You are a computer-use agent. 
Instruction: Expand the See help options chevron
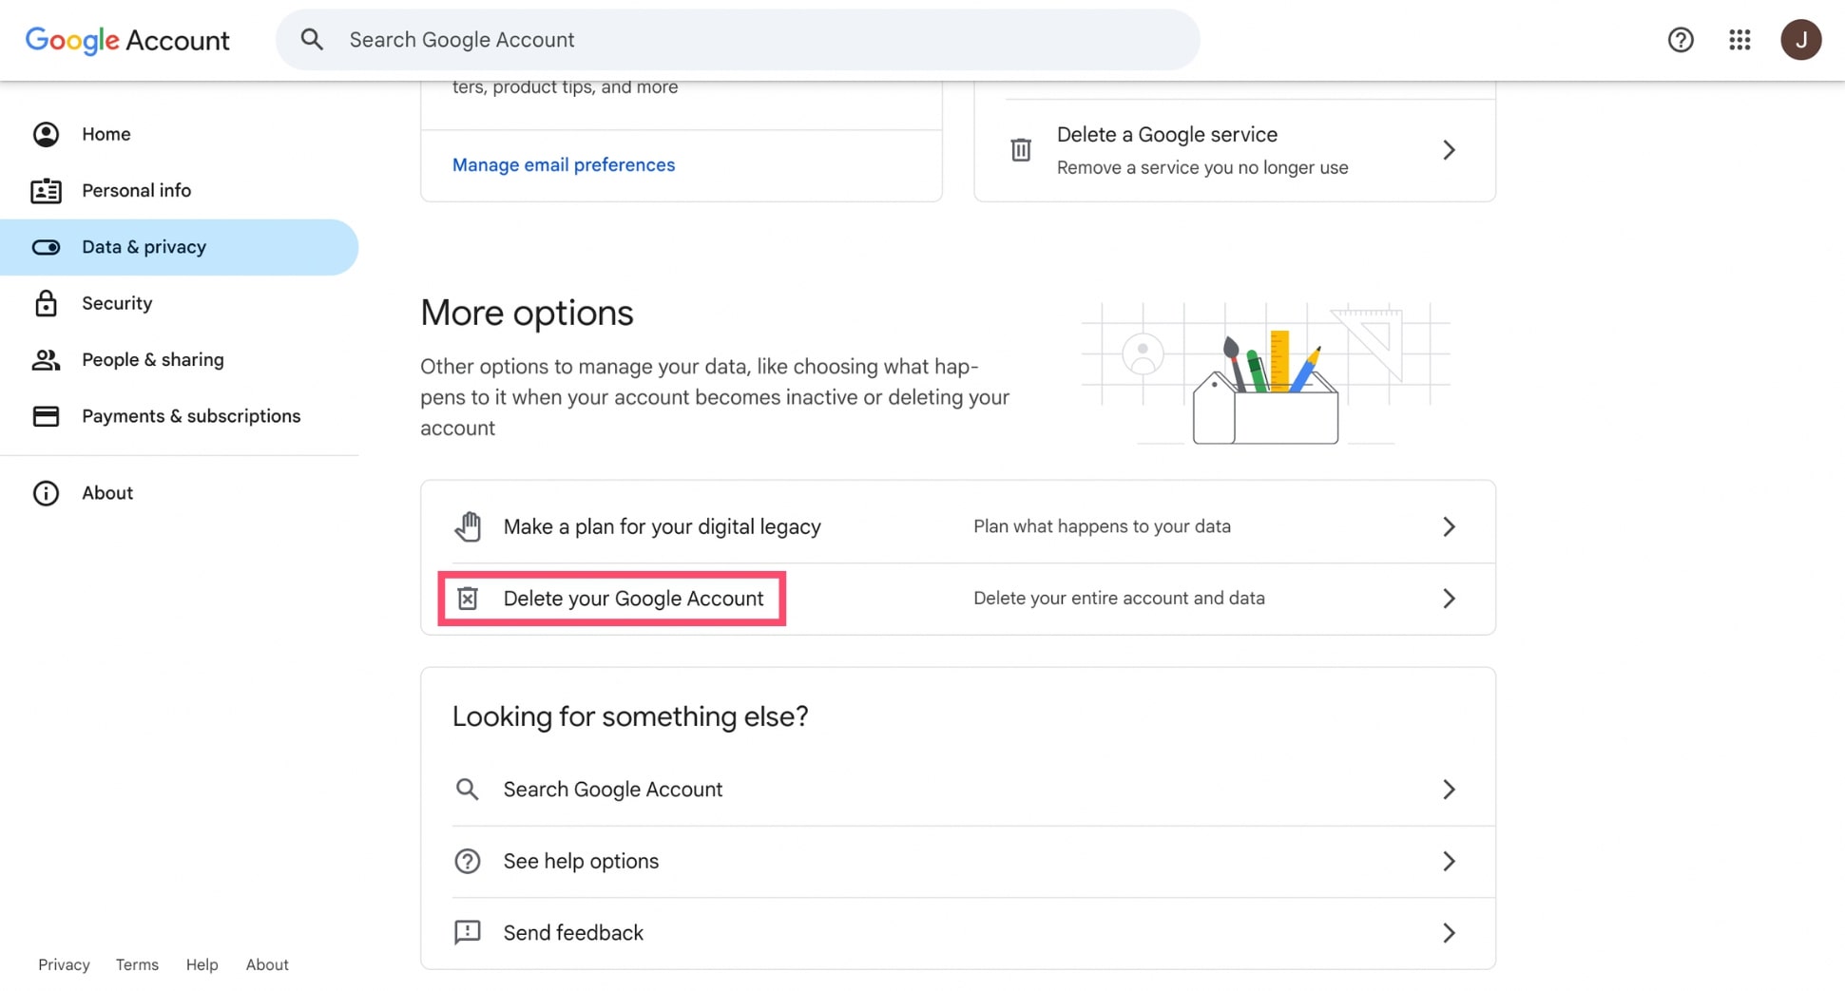tap(1448, 862)
